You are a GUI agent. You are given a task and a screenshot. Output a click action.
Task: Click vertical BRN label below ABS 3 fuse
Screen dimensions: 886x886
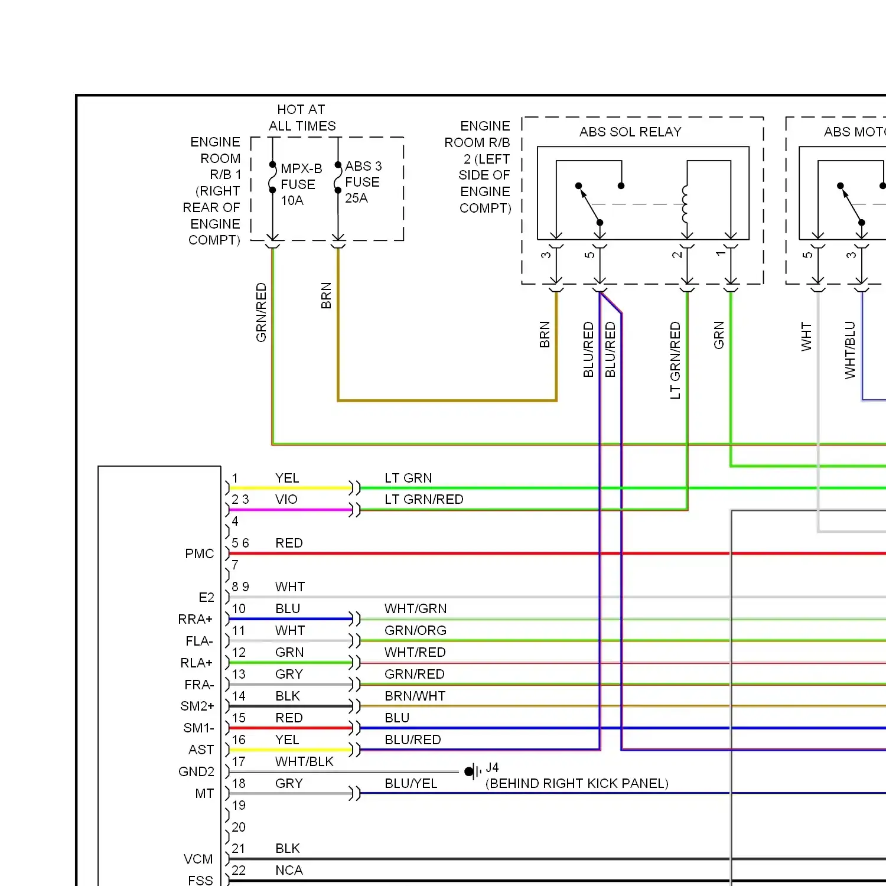pos(326,296)
